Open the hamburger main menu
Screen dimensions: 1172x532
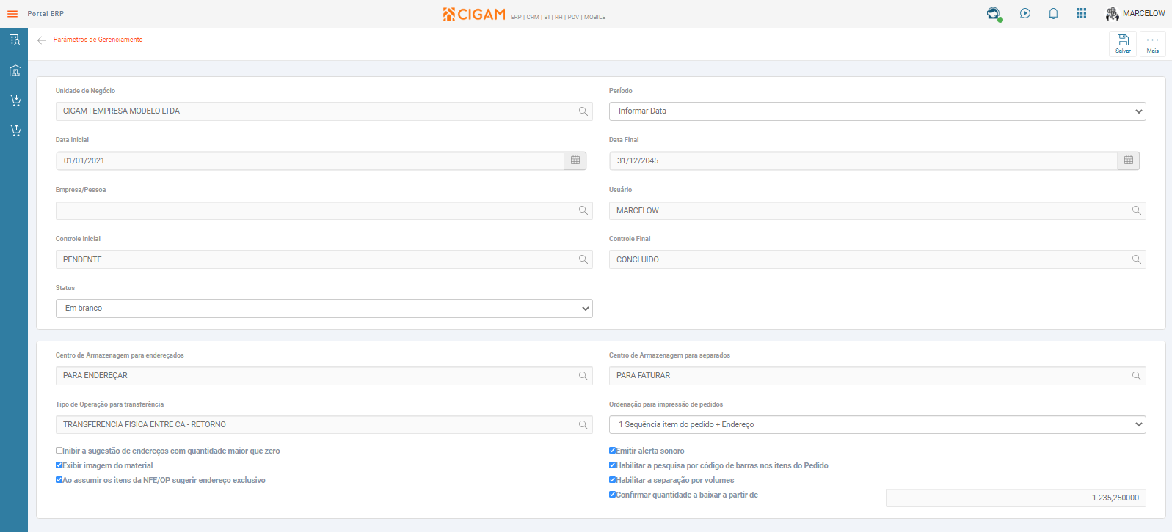pyautogui.click(x=12, y=14)
